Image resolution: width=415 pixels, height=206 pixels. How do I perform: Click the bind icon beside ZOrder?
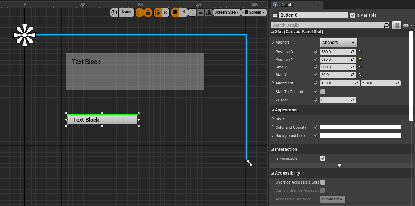coord(315,100)
